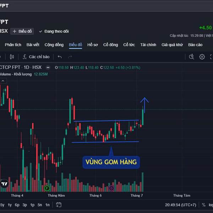This screenshot has height=213, width=213.
Task: Click the Volume - Khối lượng legend
Action: 16,74
